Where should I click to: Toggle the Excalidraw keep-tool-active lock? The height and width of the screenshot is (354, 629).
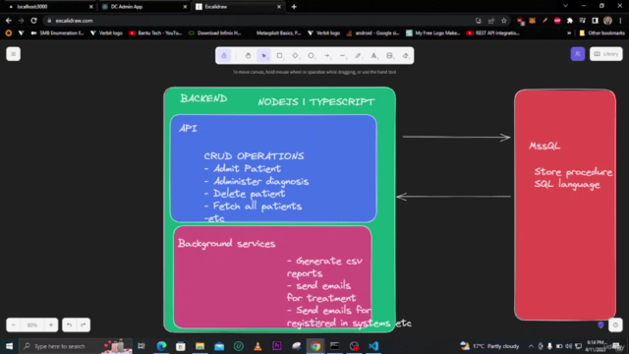pyautogui.click(x=224, y=56)
